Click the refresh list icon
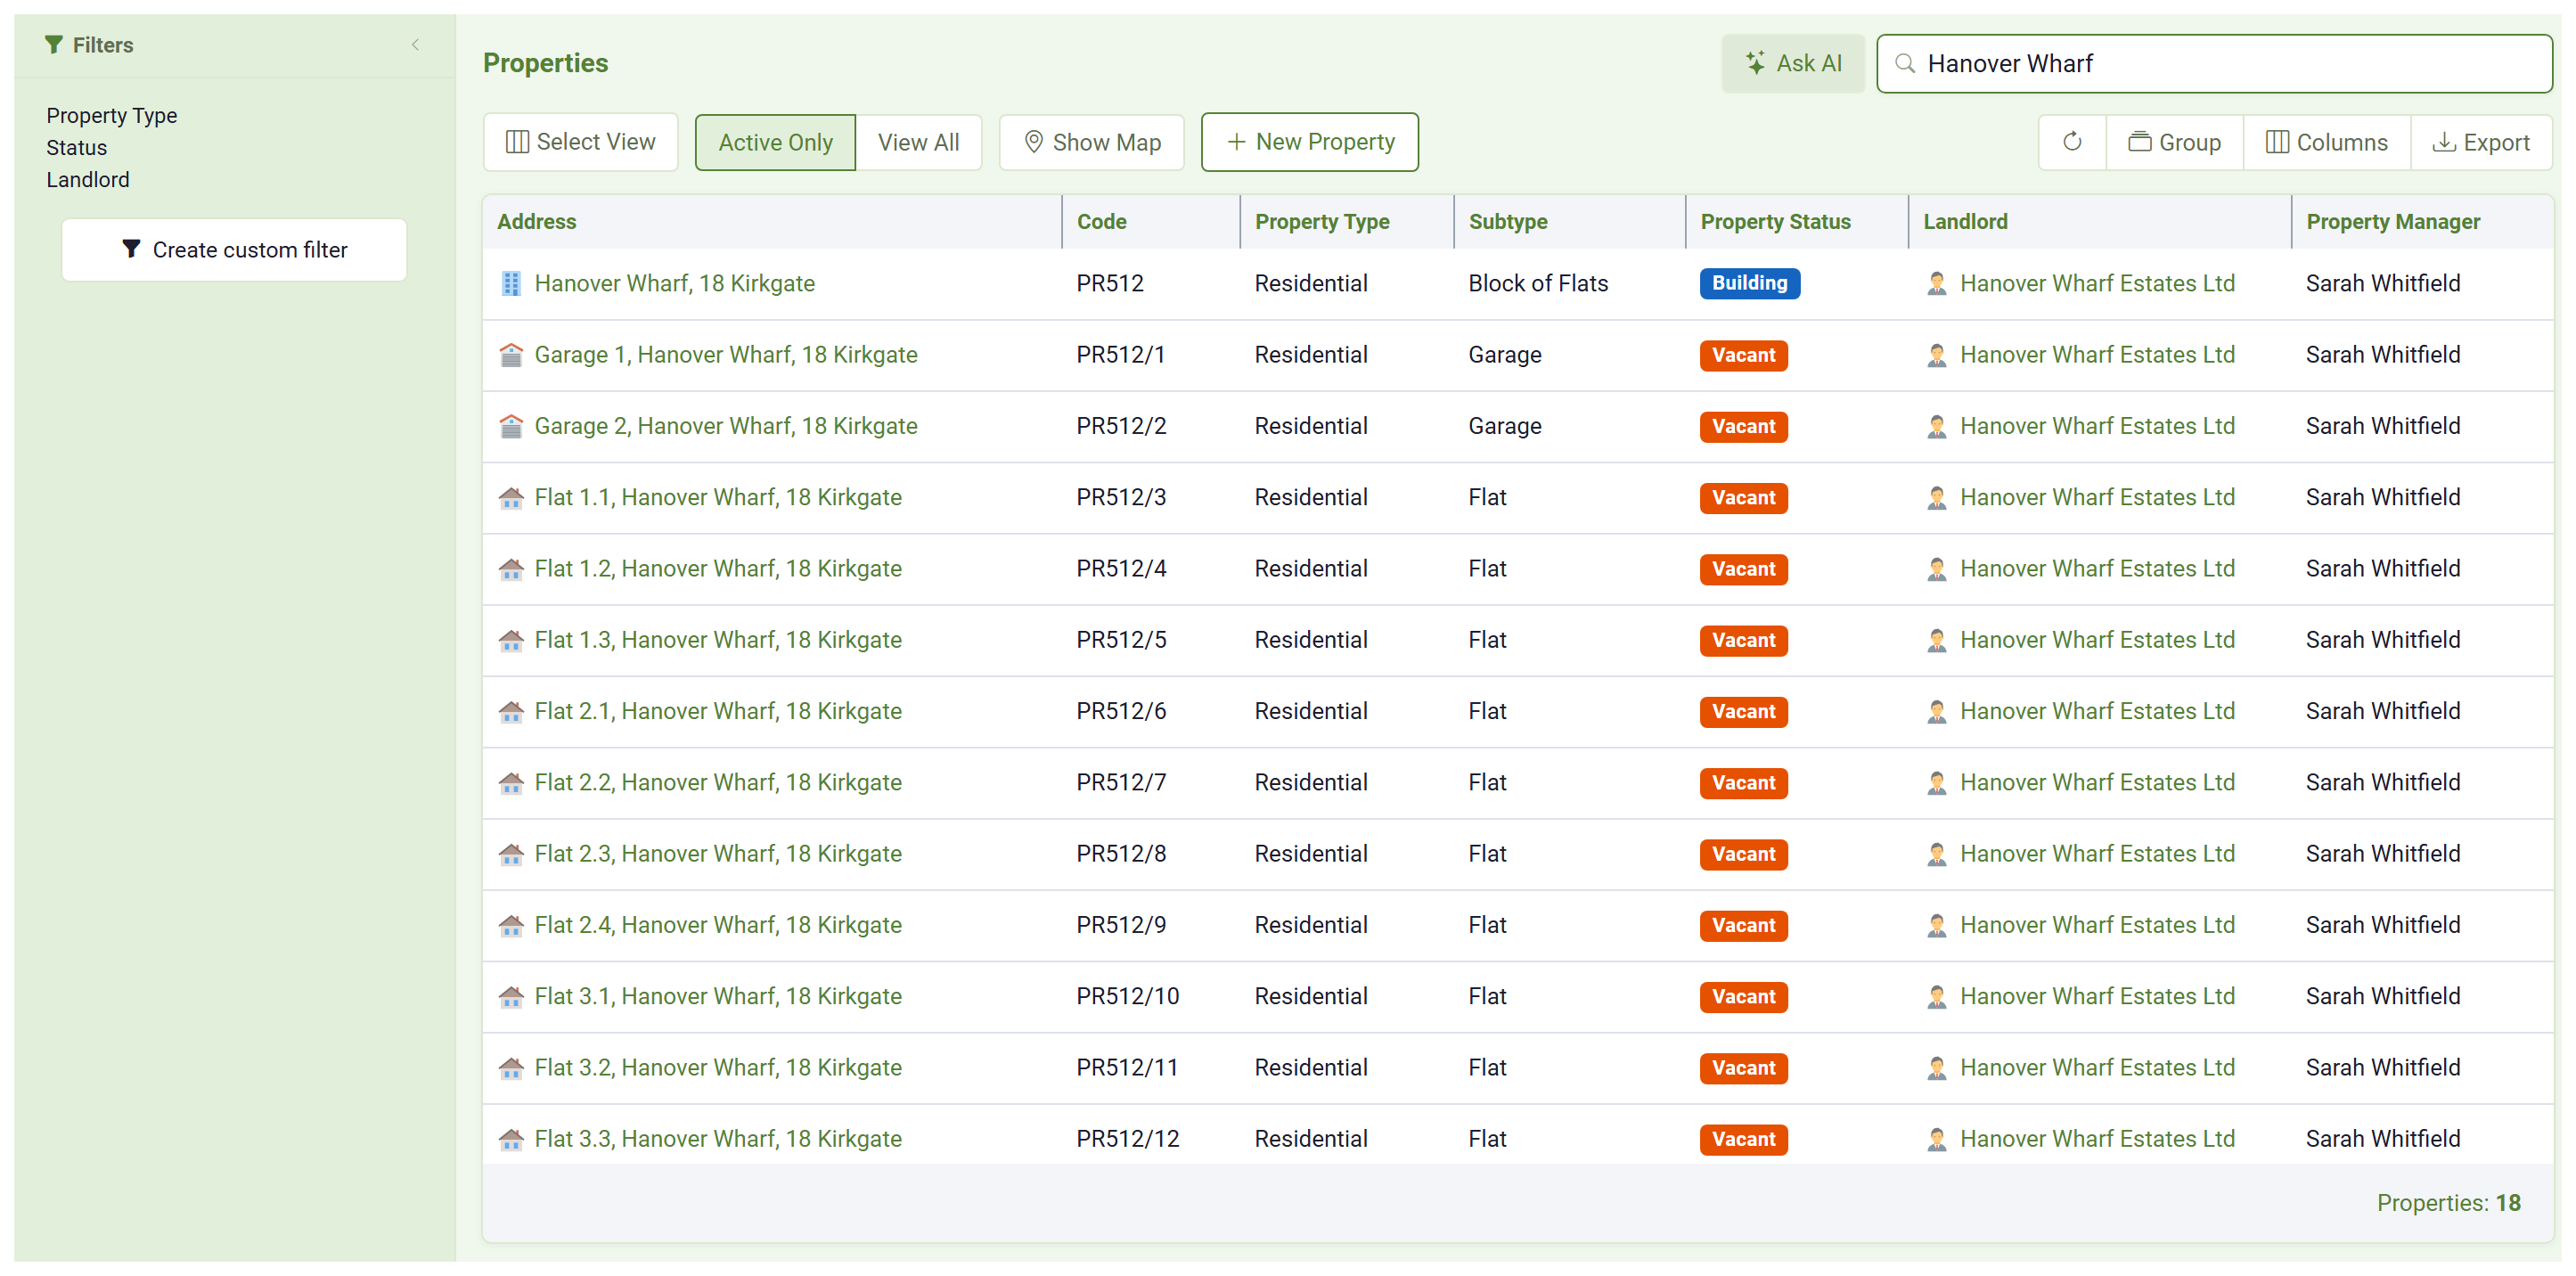This screenshot has height=1276, width=2576. pos(2072,142)
